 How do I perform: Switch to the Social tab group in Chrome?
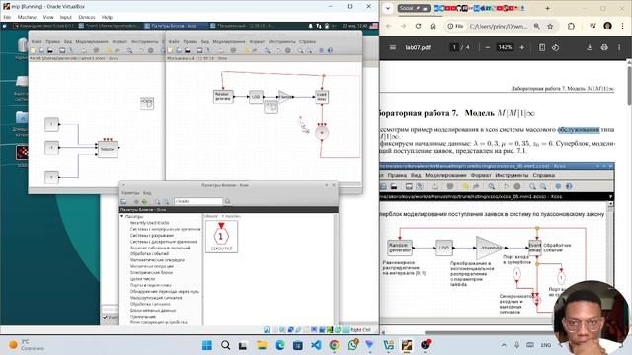click(x=414, y=8)
